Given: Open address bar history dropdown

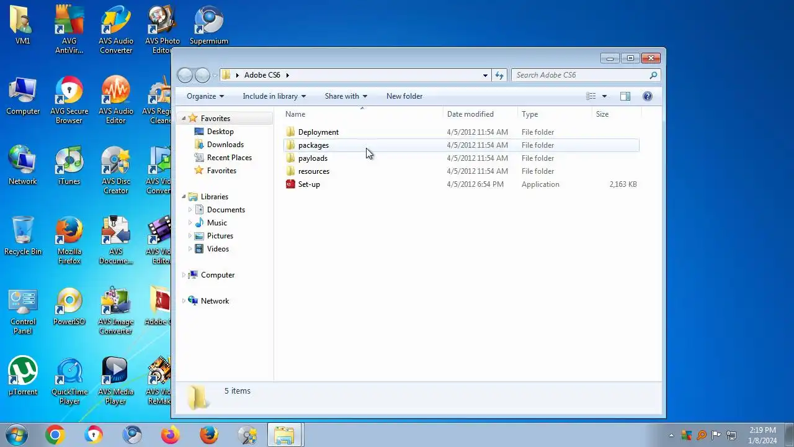Looking at the screenshot, I should pos(485,75).
